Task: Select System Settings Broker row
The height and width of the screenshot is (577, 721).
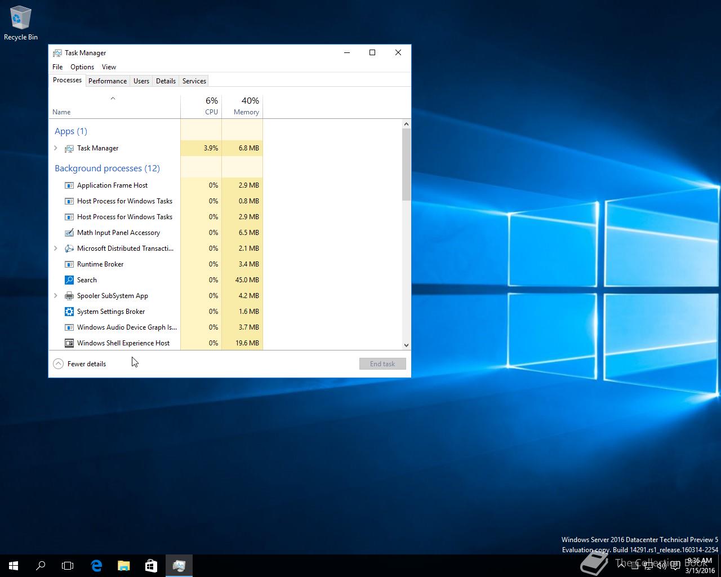Action: click(156, 312)
